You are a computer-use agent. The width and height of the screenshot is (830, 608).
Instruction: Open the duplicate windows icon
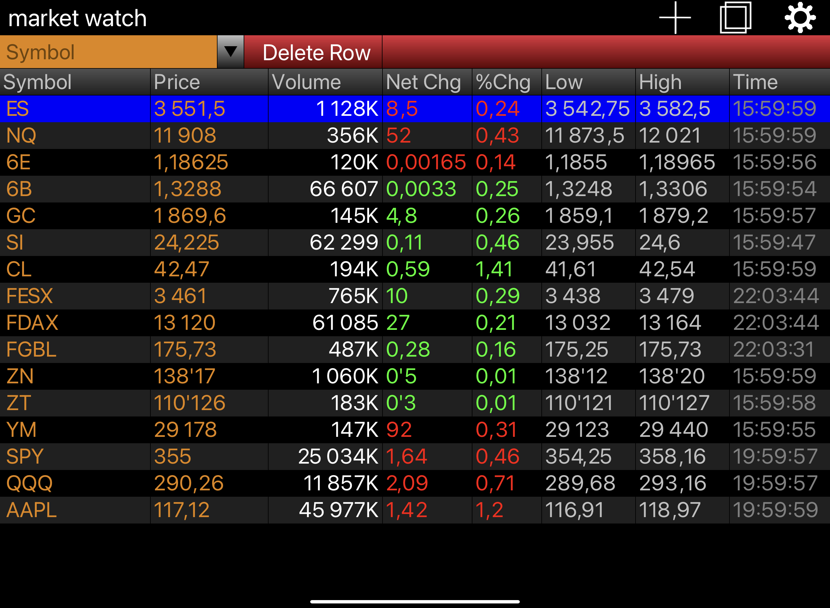pos(736,18)
